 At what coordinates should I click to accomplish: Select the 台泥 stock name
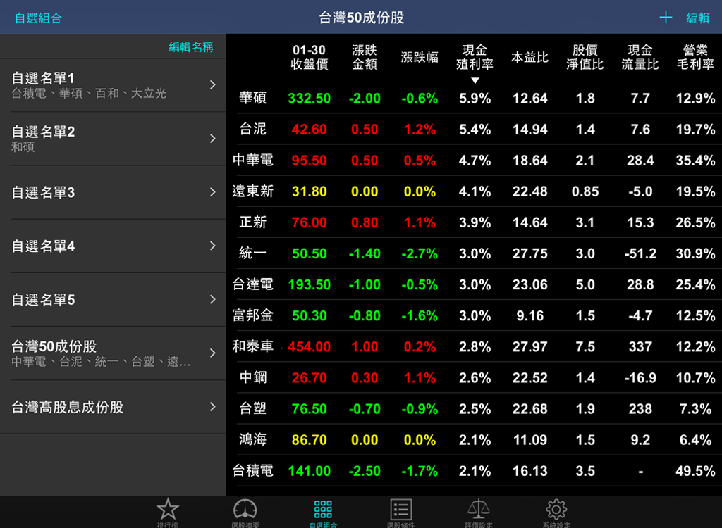(x=253, y=129)
